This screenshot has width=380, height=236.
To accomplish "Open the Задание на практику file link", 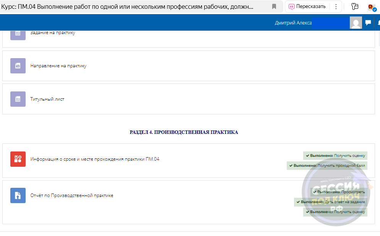I will [x=53, y=33].
